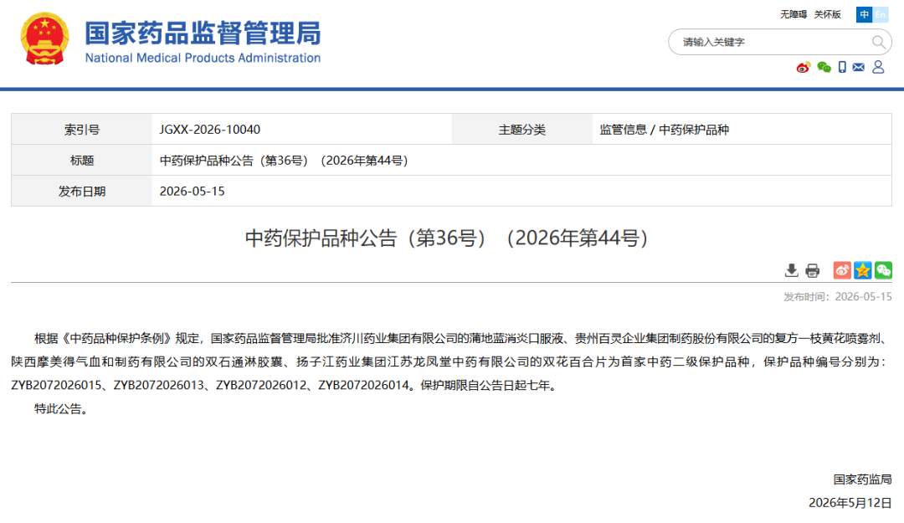This screenshot has height=523, width=904.
Task: Click 特此公告。 line
Action: click(60, 409)
